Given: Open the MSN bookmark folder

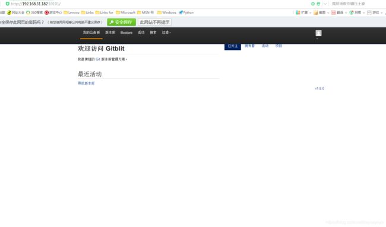Looking at the screenshot, I should (145, 12).
